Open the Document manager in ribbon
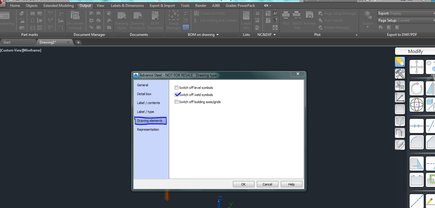 pyautogui.click(x=75, y=20)
